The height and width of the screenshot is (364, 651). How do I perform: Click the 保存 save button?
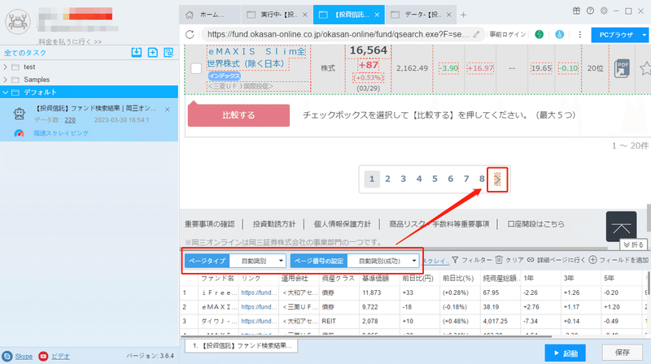[x=623, y=353]
